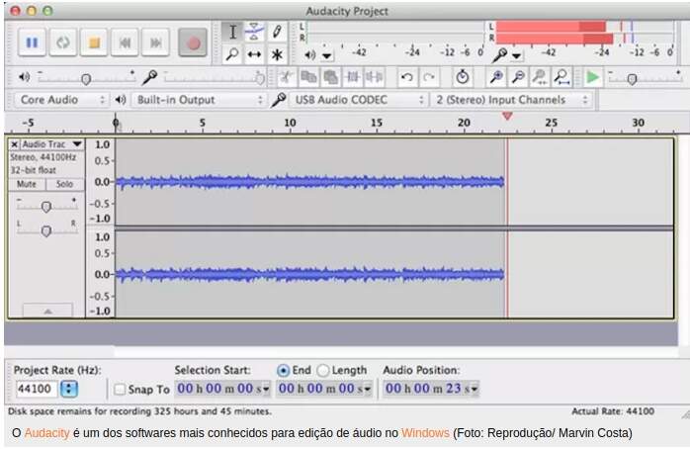Click the Undo arrow icon
690x449 pixels.
406,77
